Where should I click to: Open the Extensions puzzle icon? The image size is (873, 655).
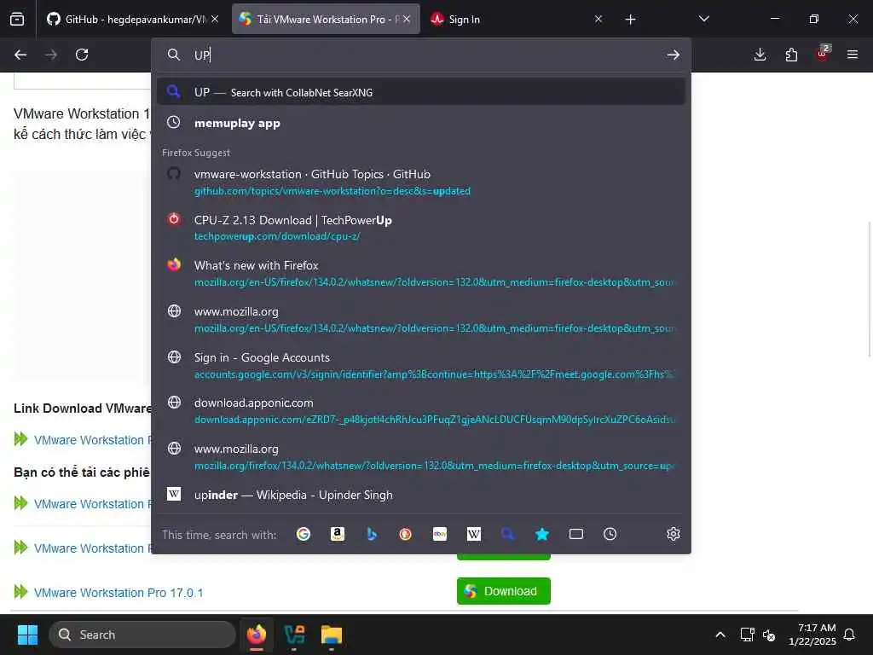point(791,55)
